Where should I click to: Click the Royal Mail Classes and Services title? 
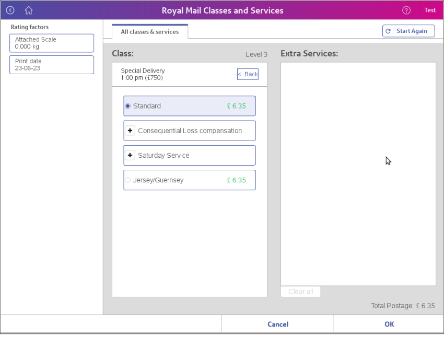(x=223, y=10)
